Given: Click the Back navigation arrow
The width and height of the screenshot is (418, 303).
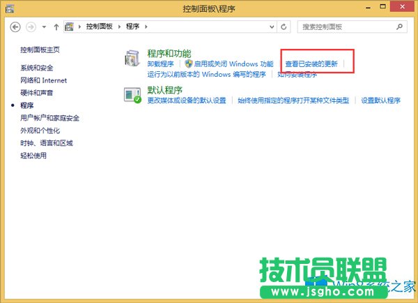Looking at the screenshot, I should coord(15,27).
